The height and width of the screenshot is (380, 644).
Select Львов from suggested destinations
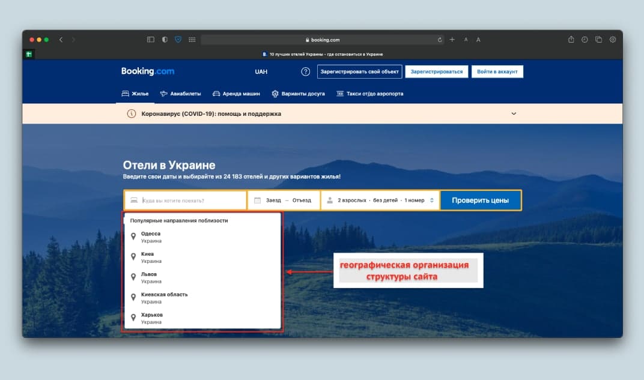(202, 277)
